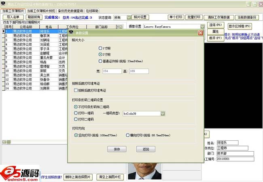The width and height of the screenshot is (263, 182).
Task: Click the 高 height field showing 189
Action: pos(139,71)
